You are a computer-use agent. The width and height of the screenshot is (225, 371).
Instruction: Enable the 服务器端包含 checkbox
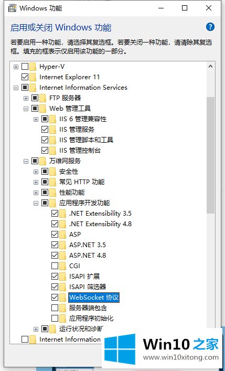(55, 308)
